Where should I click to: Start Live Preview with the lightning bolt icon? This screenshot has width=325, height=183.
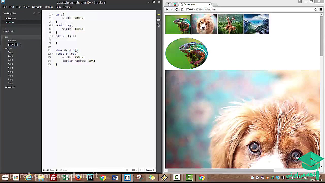[x=159, y=15]
